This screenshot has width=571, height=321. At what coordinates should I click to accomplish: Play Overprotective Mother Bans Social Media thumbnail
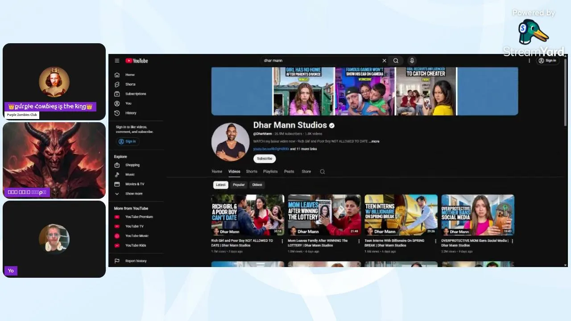click(478, 215)
